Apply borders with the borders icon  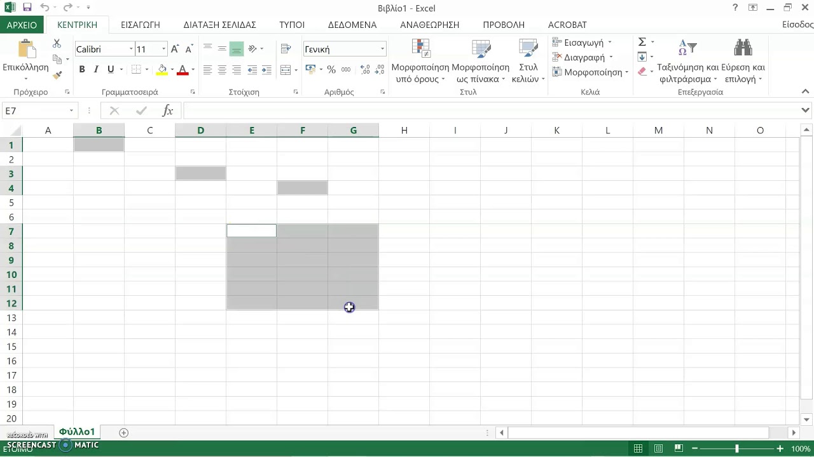(136, 69)
